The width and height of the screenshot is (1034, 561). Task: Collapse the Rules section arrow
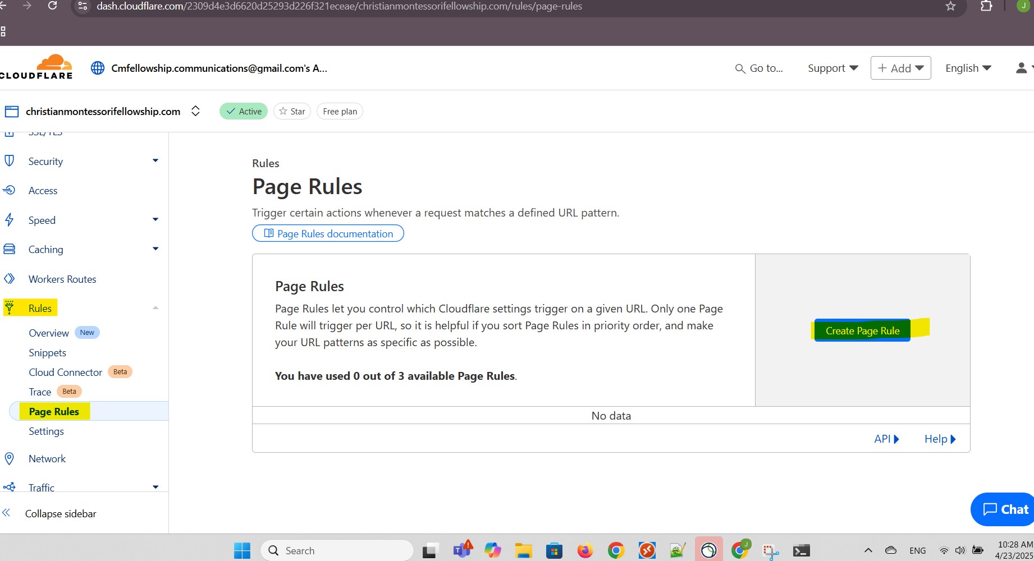pyautogui.click(x=155, y=308)
